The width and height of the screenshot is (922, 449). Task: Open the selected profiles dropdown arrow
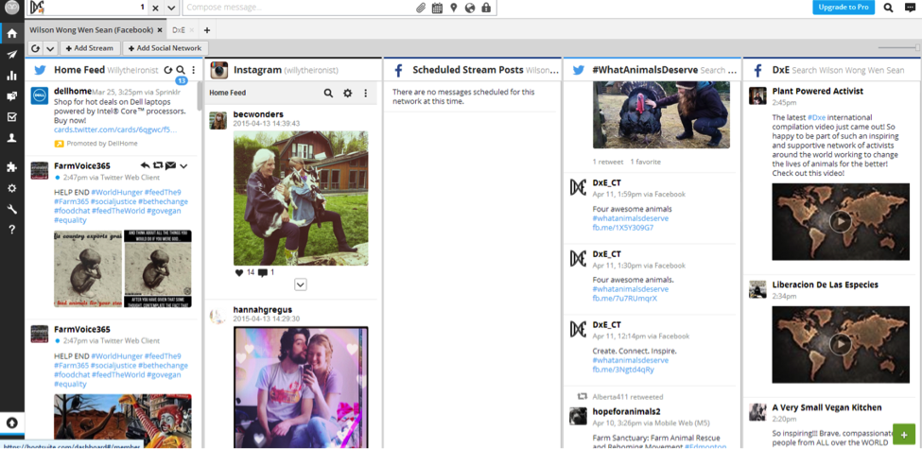coord(171,8)
